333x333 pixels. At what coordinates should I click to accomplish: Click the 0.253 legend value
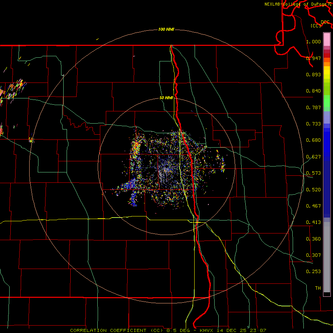coord(313,272)
